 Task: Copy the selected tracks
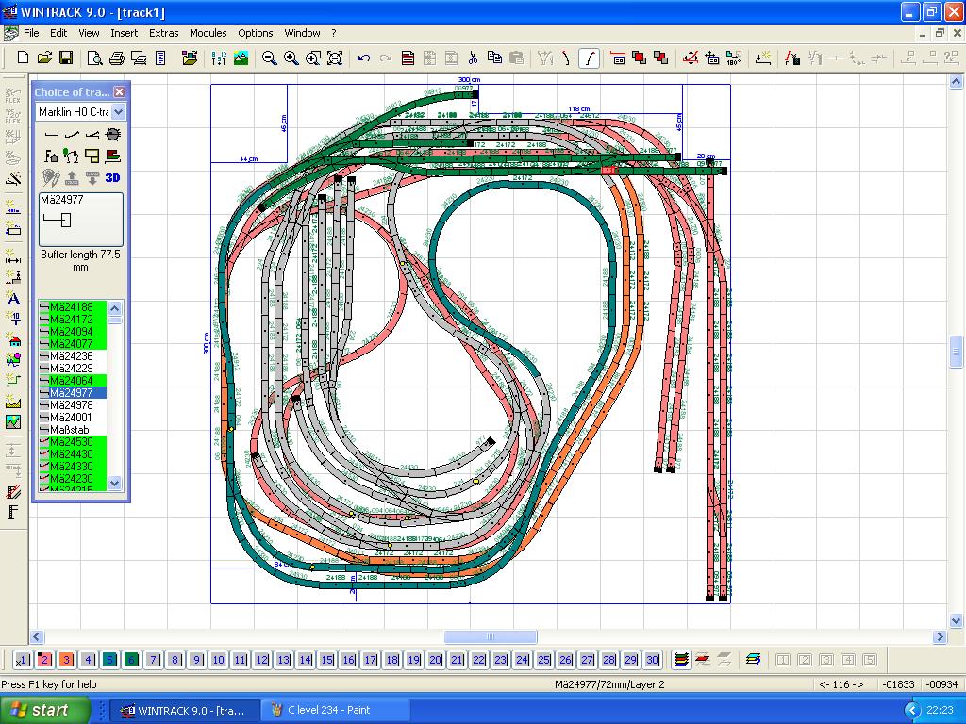[494, 58]
